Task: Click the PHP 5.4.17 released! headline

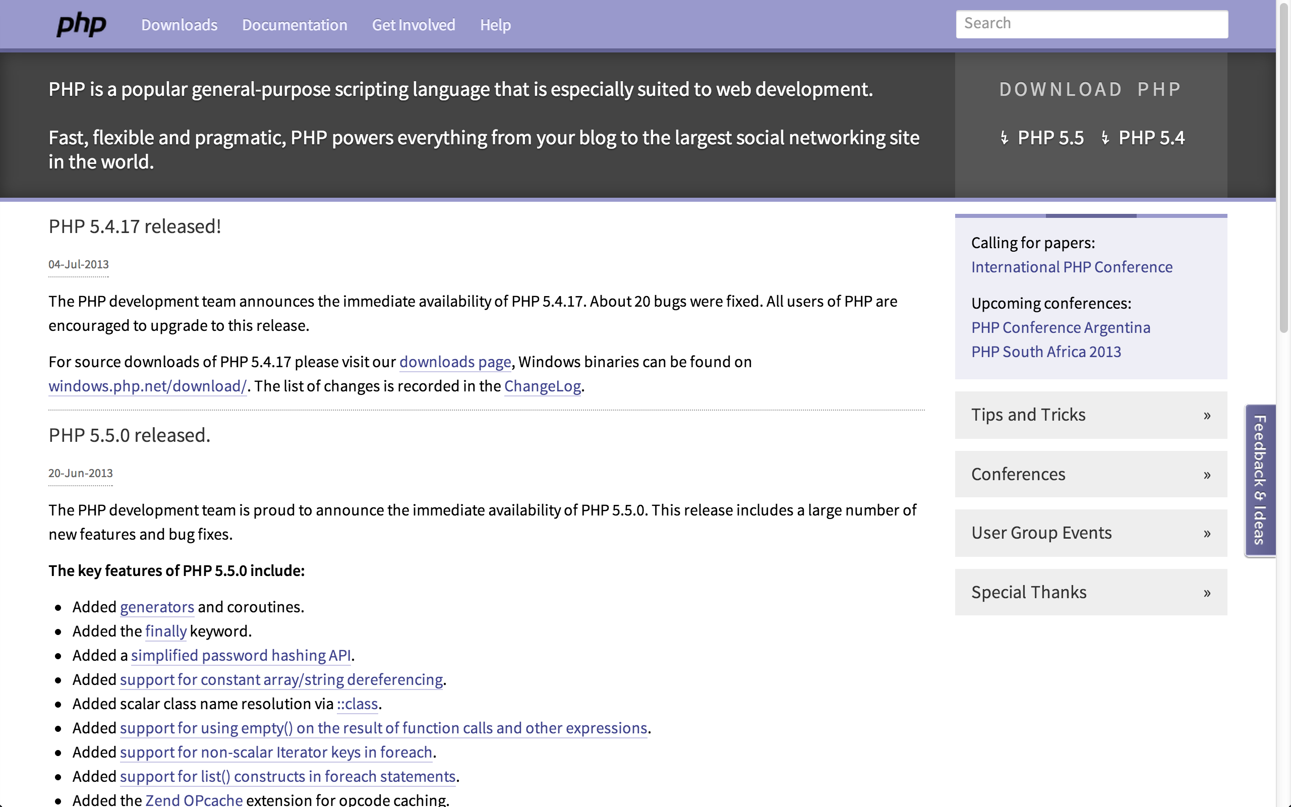Action: tap(135, 226)
